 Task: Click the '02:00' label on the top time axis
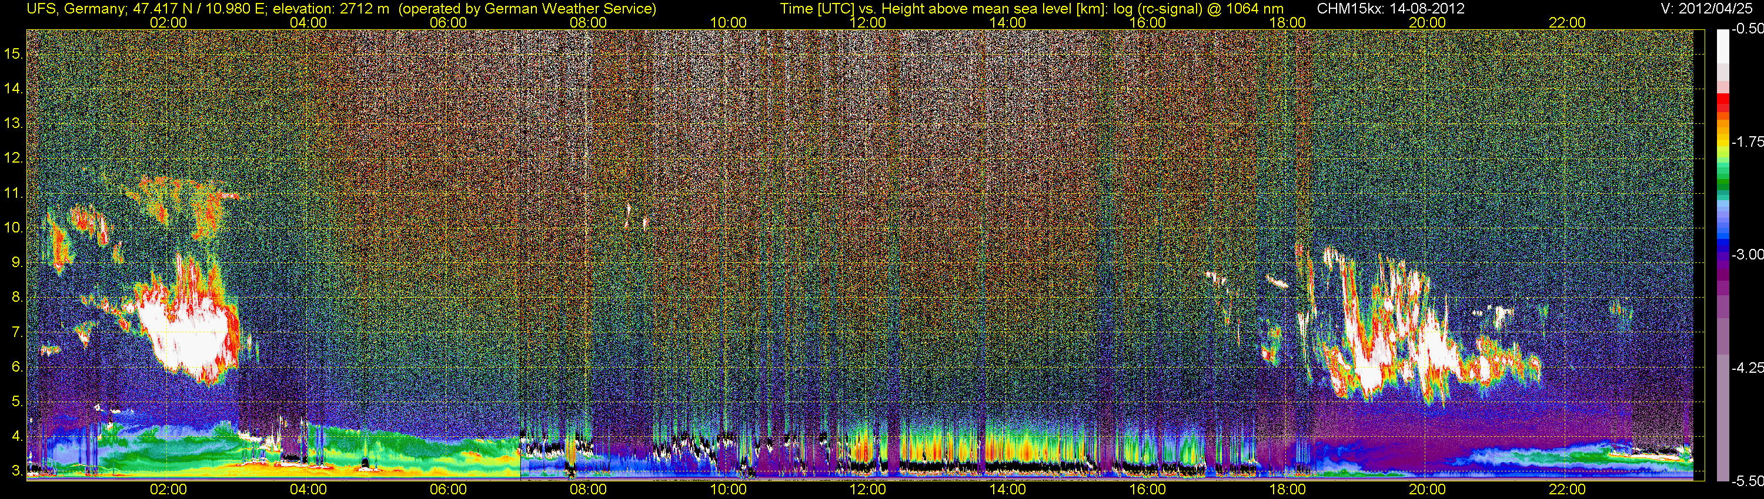pos(168,22)
